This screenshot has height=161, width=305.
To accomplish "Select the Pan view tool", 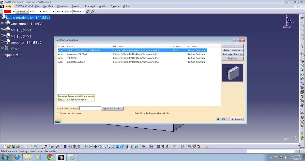I will tap(95, 146).
